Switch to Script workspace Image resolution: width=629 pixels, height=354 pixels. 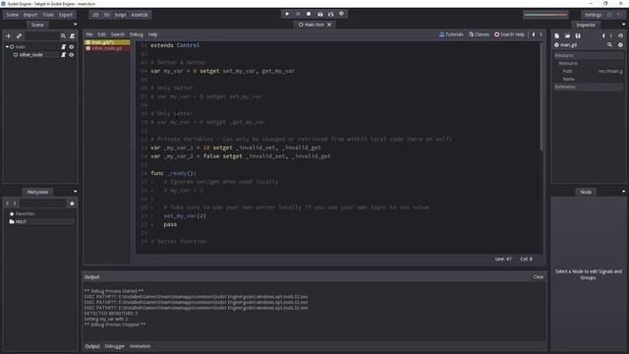coord(120,15)
